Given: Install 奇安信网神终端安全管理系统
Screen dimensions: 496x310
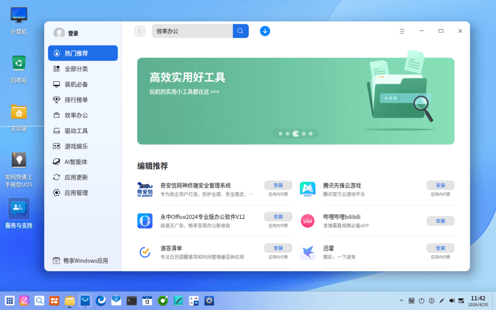Looking at the screenshot, I should pyautogui.click(x=278, y=186).
